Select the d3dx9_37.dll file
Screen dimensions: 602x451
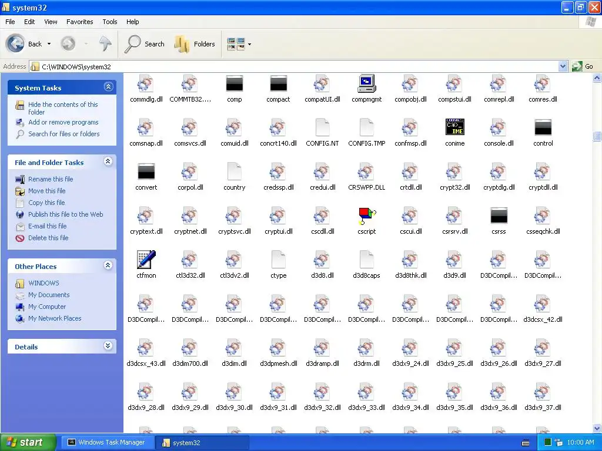point(543,398)
